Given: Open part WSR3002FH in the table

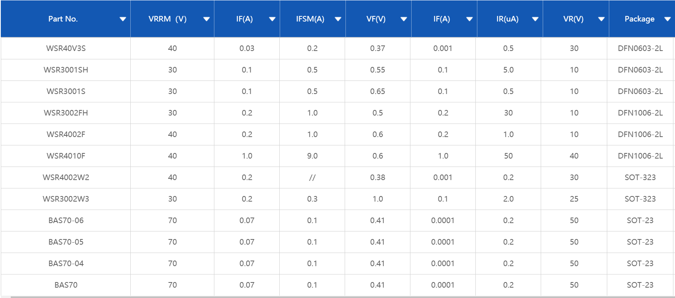Looking at the screenshot, I should 66,113.
